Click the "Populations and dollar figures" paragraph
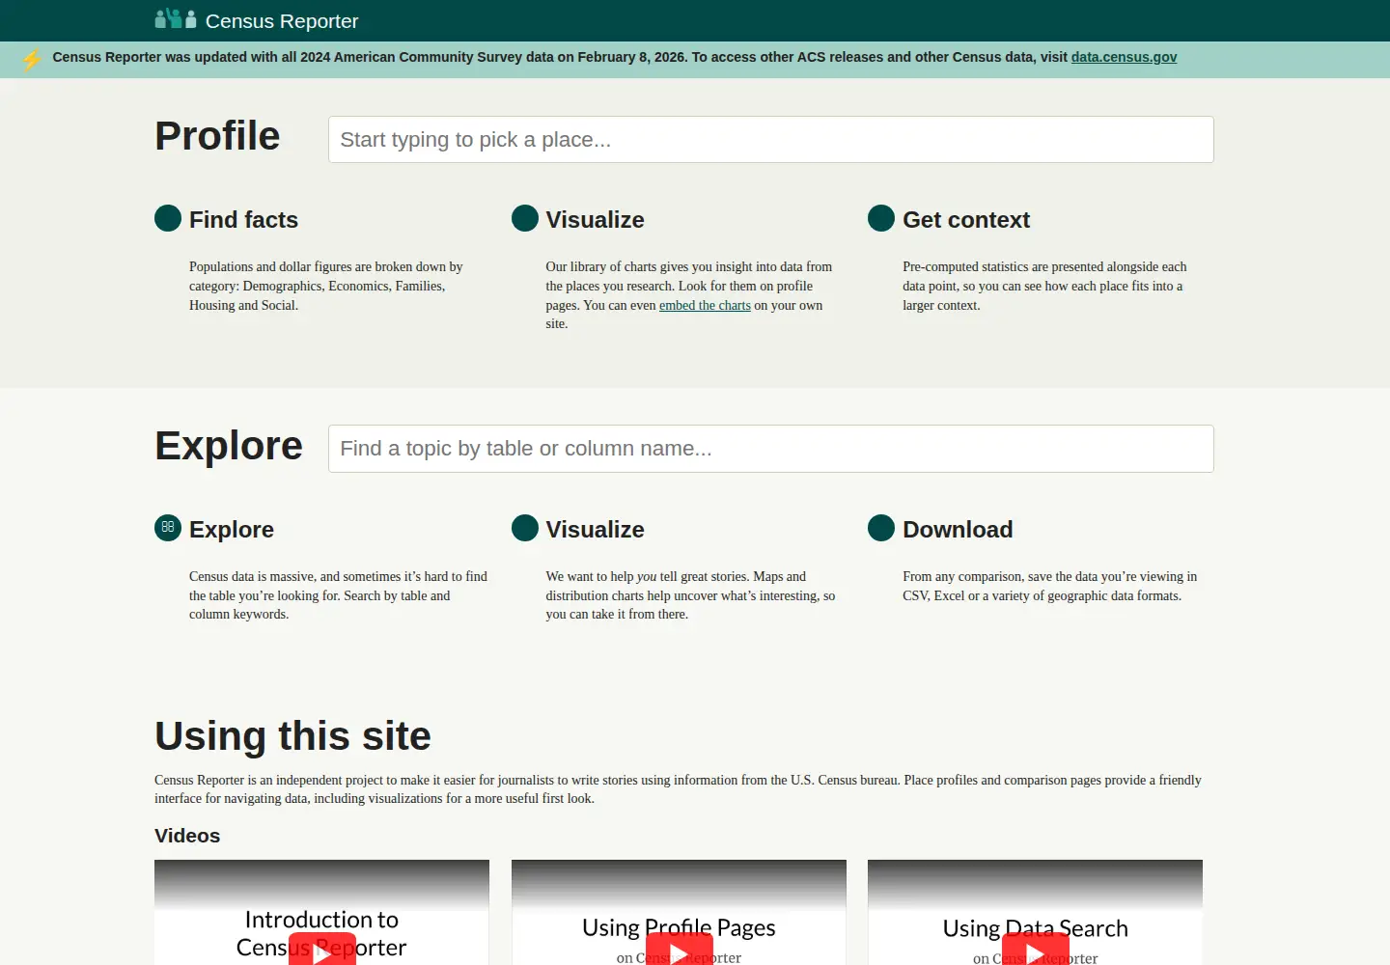Screen dimensions: 1390x965 pos(326,286)
